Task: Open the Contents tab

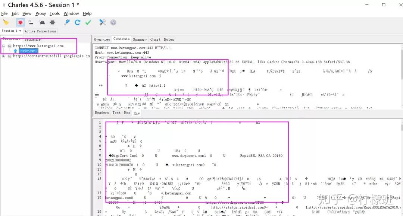Action: coord(121,39)
